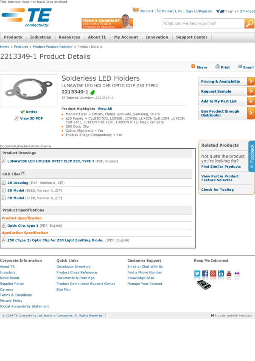Open the Flickr social icon
This screenshot has height=361, width=255.
237,273
